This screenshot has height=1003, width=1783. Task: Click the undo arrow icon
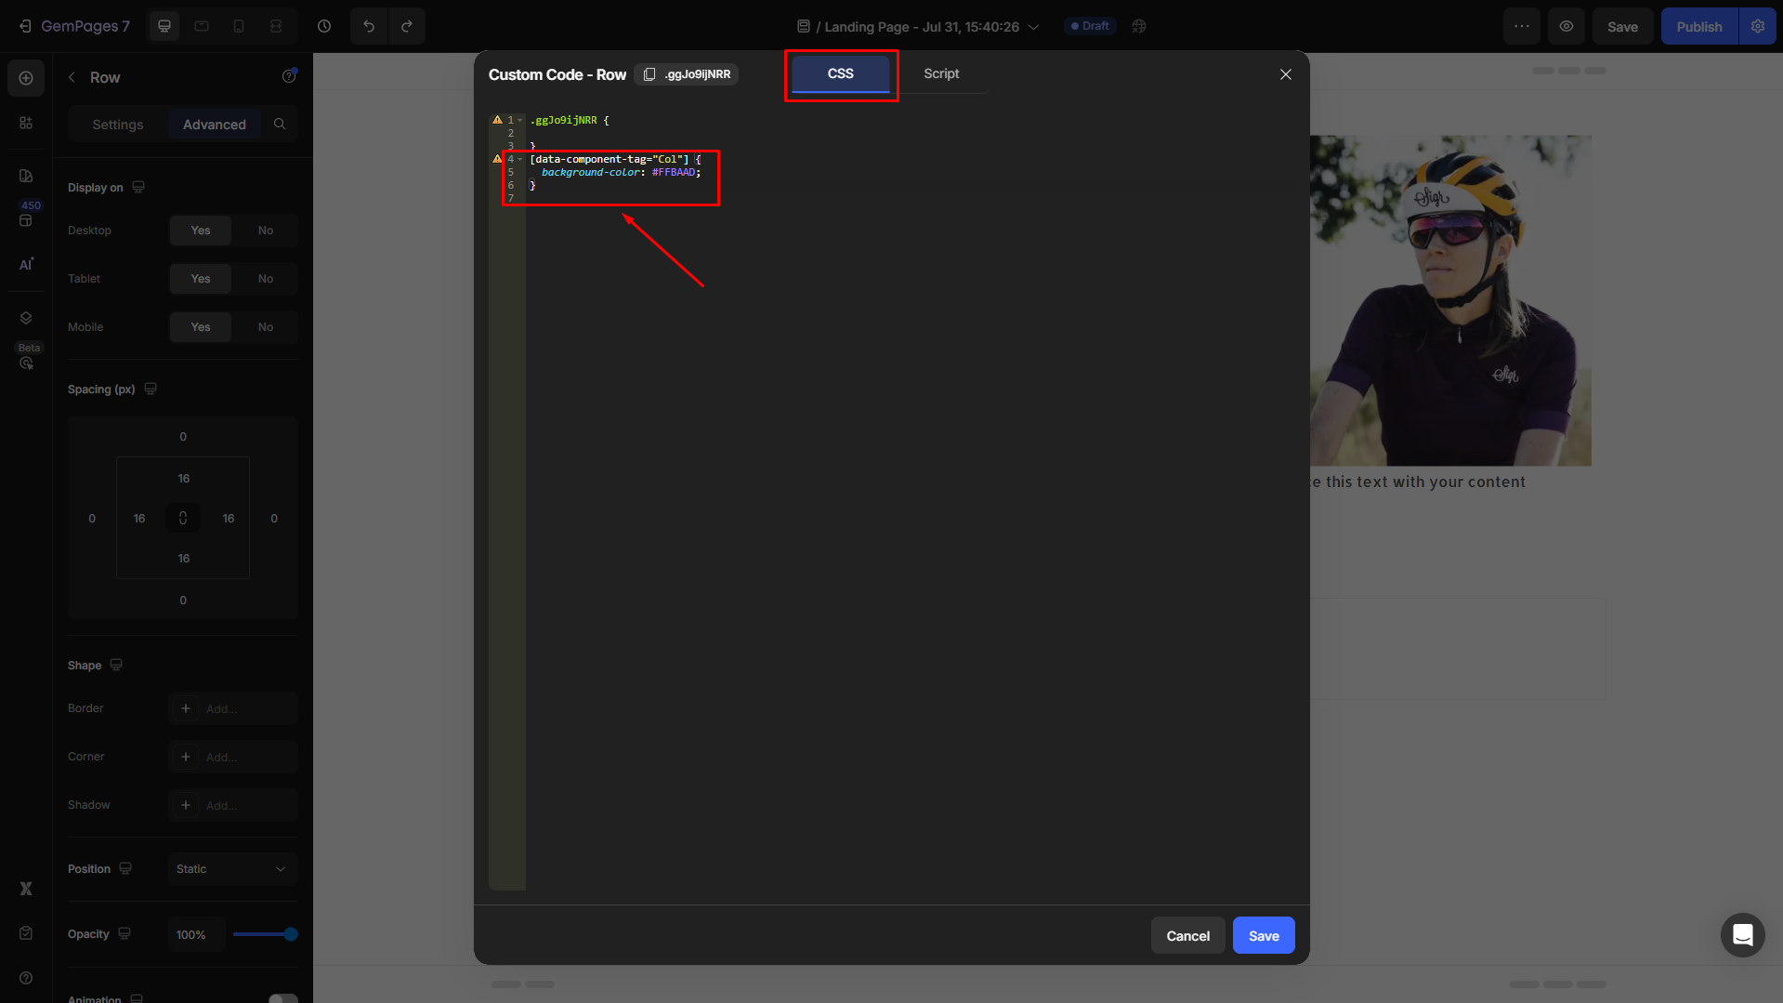369,26
